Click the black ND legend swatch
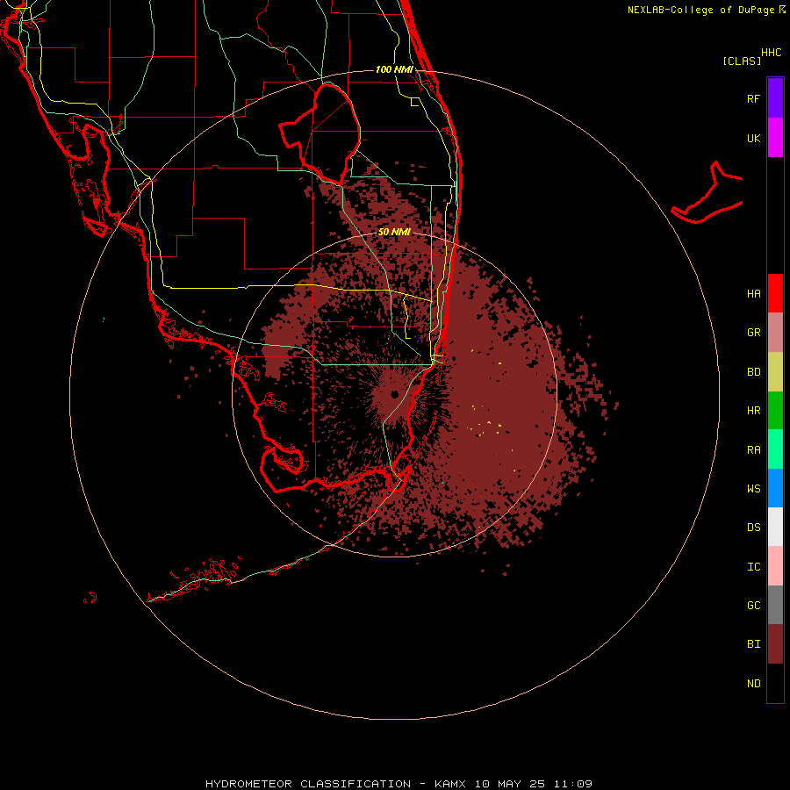 click(x=775, y=683)
